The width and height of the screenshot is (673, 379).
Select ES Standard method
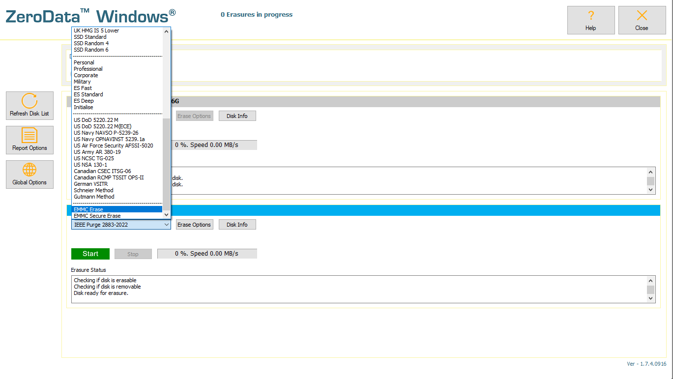point(117,94)
